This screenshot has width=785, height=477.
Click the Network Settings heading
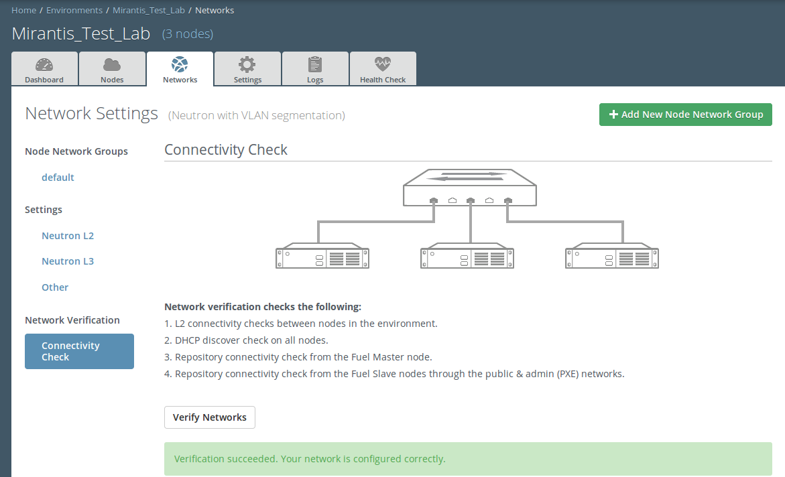click(x=92, y=114)
